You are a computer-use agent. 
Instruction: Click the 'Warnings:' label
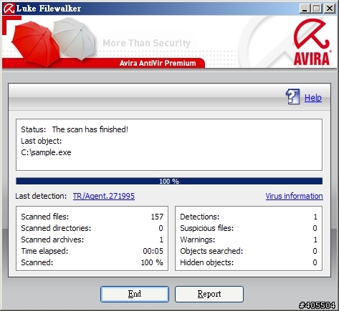pyautogui.click(x=198, y=240)
